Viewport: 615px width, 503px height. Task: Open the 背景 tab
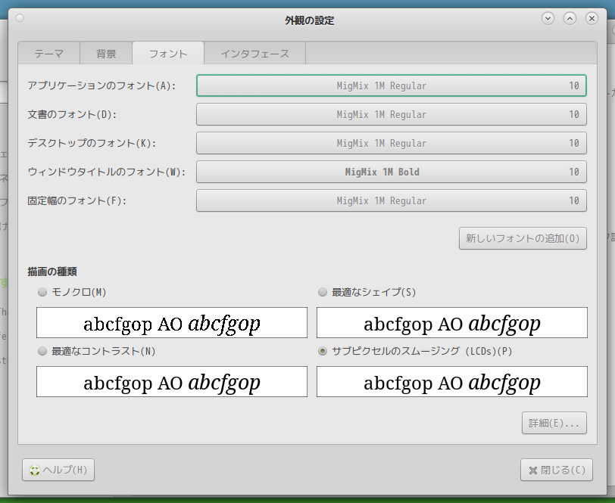pyautogui.click(x=106, y=54)
